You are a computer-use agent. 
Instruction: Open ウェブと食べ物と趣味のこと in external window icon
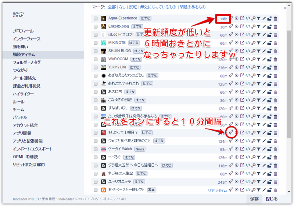tap(242, 141)
